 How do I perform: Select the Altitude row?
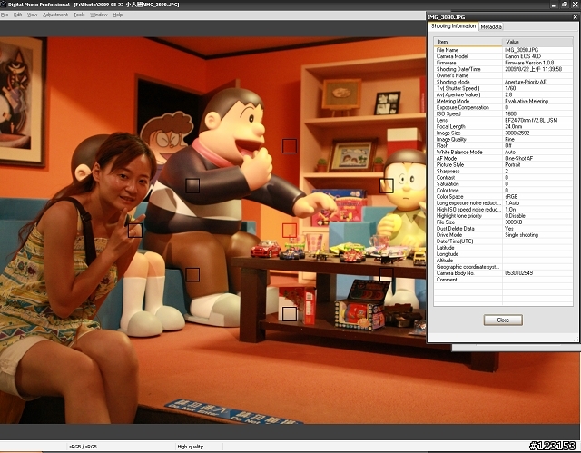click(503, 261)
